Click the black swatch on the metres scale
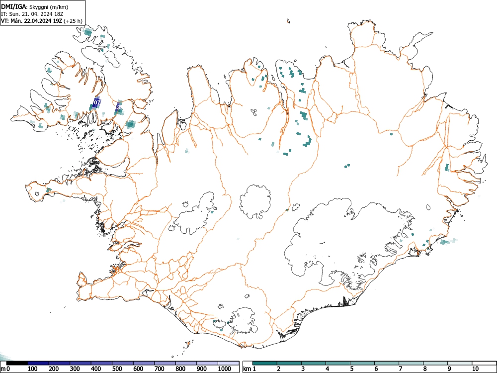The width and height of the screenshot is (497, 373). [x=17, y=363]
